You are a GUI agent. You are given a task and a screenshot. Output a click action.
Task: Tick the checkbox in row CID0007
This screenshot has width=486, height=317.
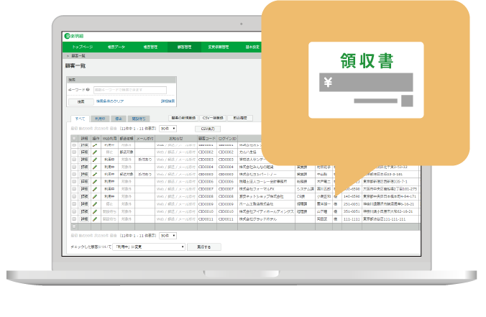[74, 189]
